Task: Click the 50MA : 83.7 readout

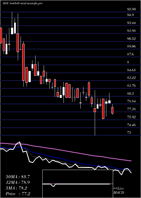Action: pos(17,177)
